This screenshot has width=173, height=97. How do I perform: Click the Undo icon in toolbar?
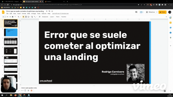8,17
